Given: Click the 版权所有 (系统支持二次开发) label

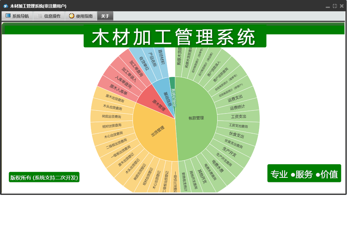Looking at the screenshot, I should [44, 177].
